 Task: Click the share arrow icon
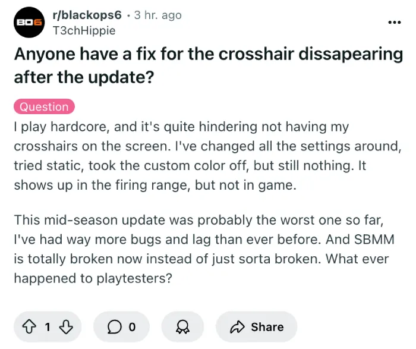[237, 327]
